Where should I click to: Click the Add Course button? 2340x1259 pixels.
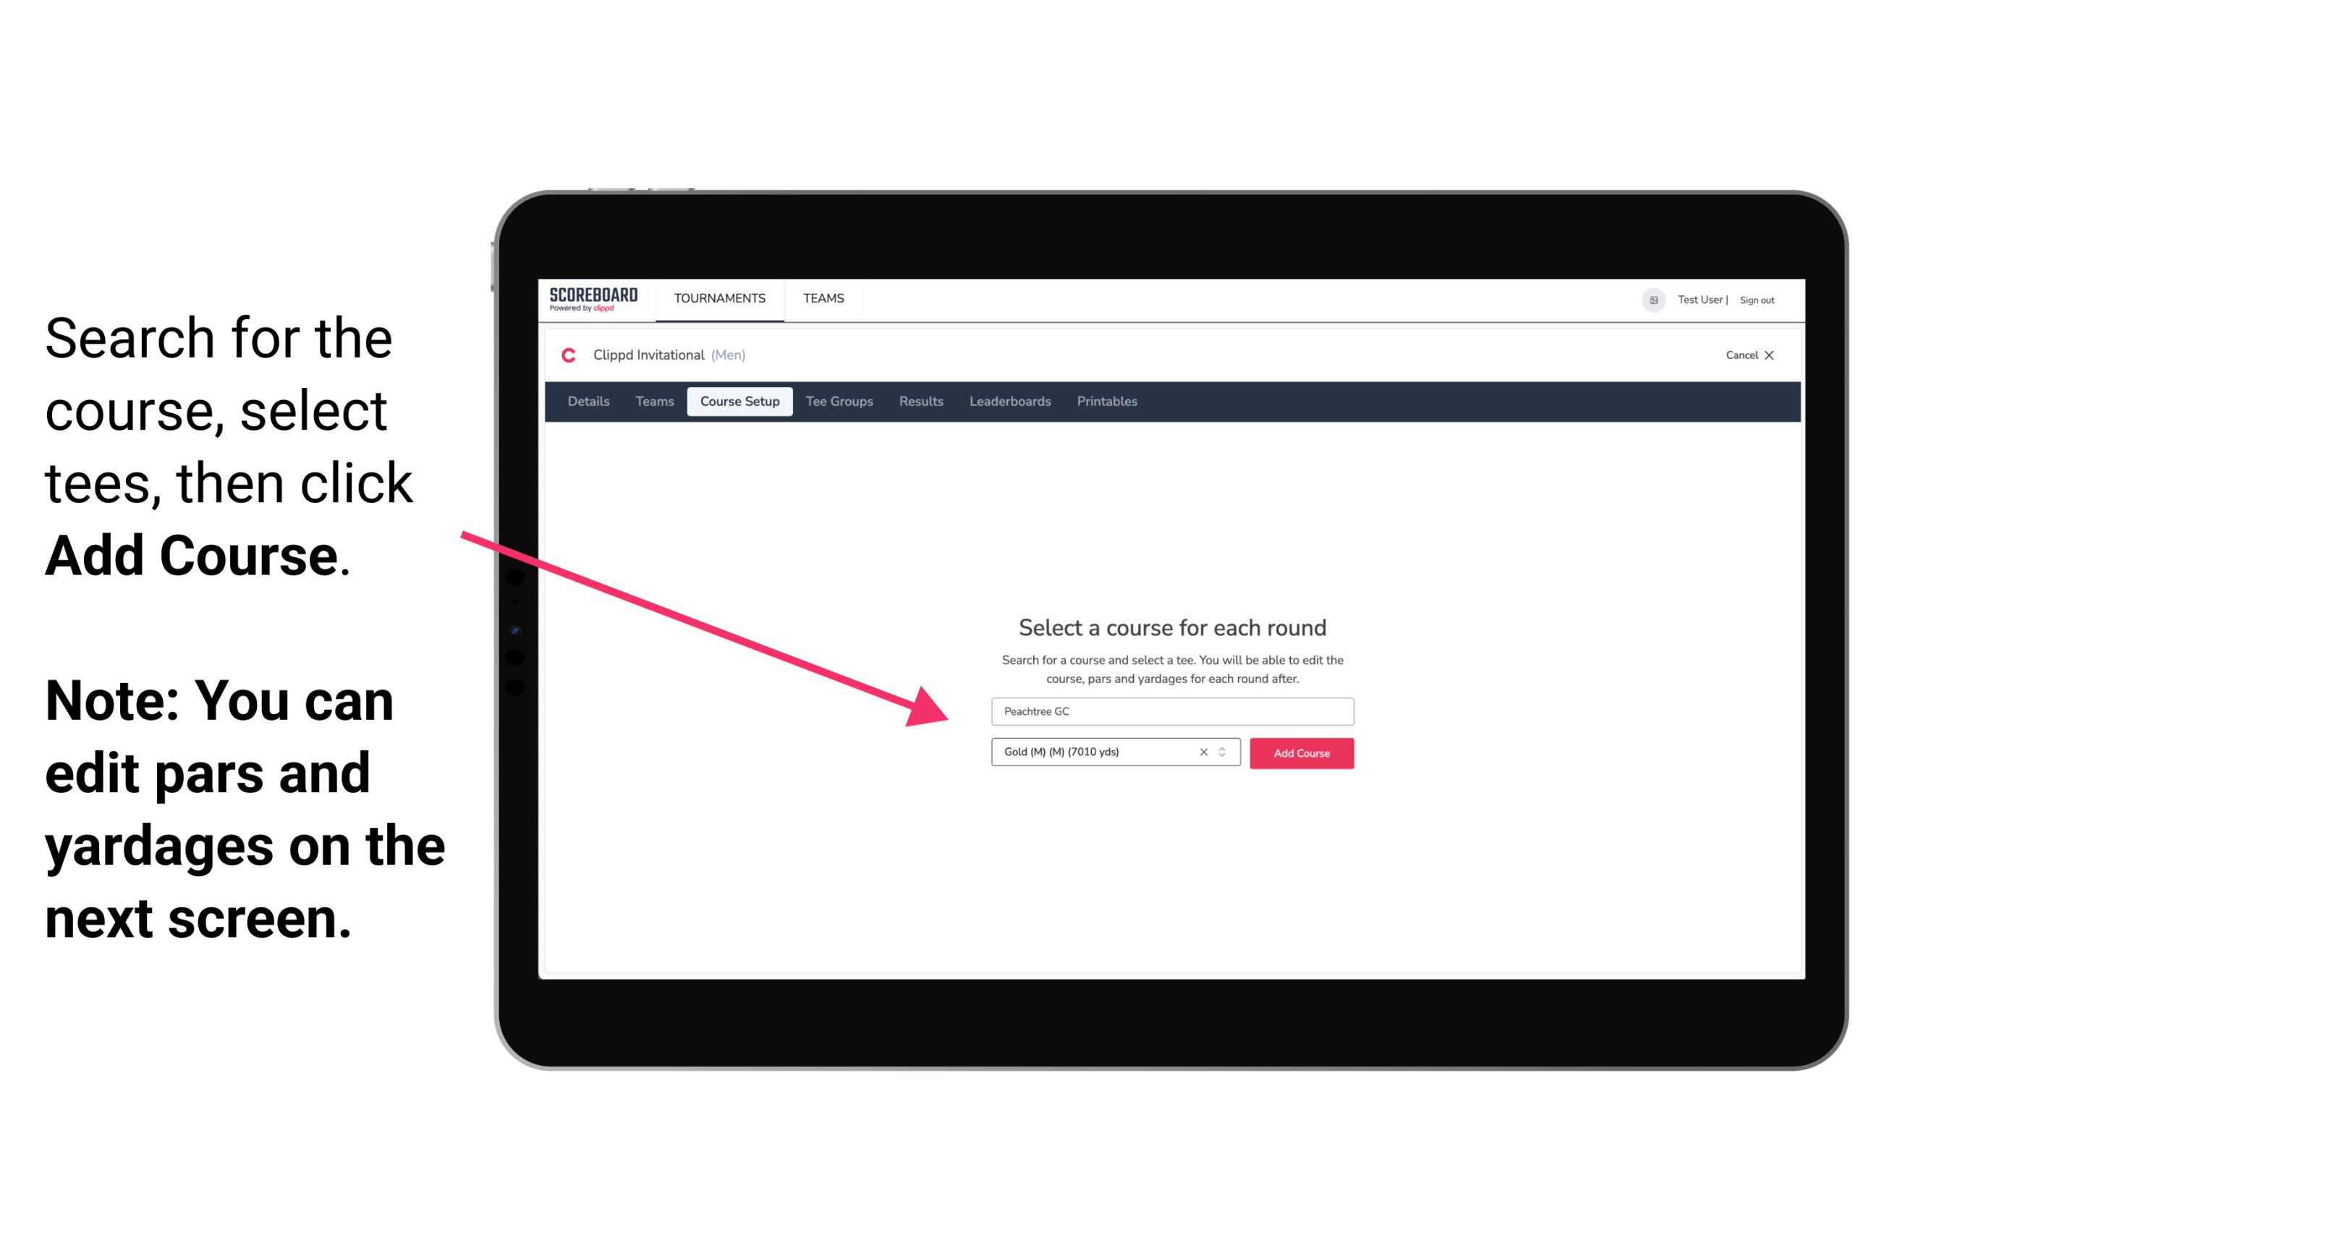tap(1300, 753)
